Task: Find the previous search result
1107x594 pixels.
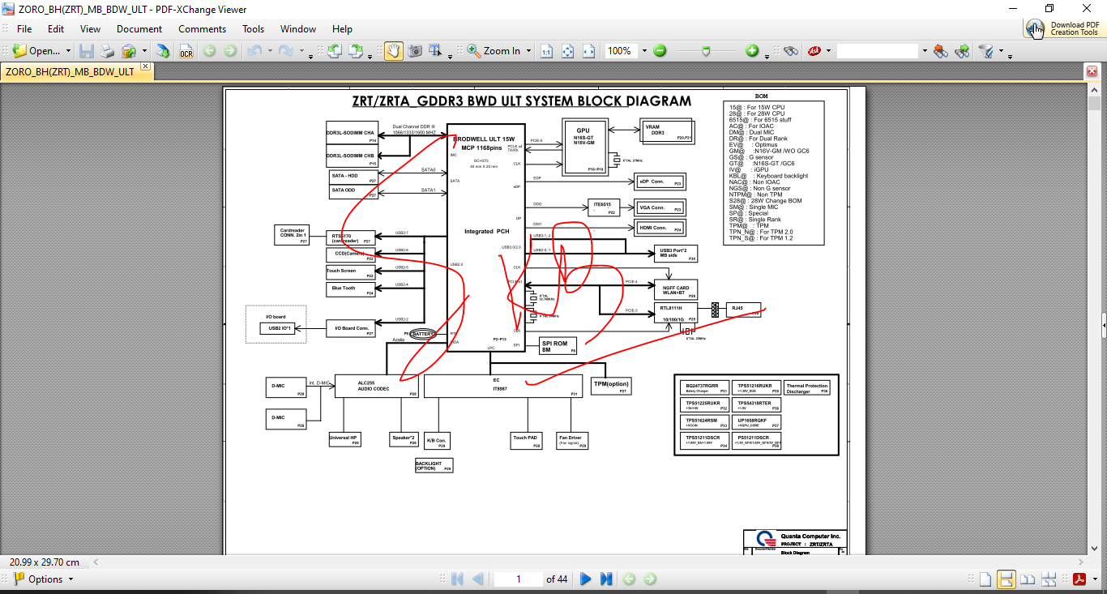Action: coord(941,51)
